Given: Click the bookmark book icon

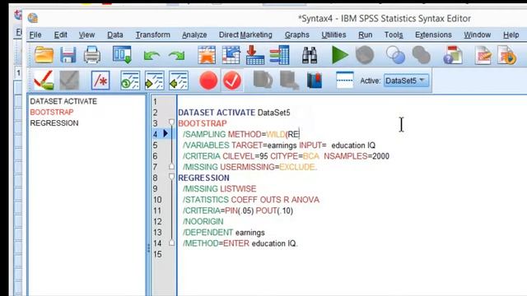Looking at the screenshot, I should [315, 81].
